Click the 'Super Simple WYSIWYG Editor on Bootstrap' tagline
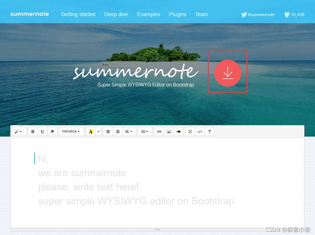315x235 pixels. [x=146, y=85]
